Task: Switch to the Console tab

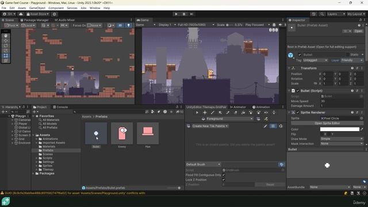Action: click(x=60, y=108)
